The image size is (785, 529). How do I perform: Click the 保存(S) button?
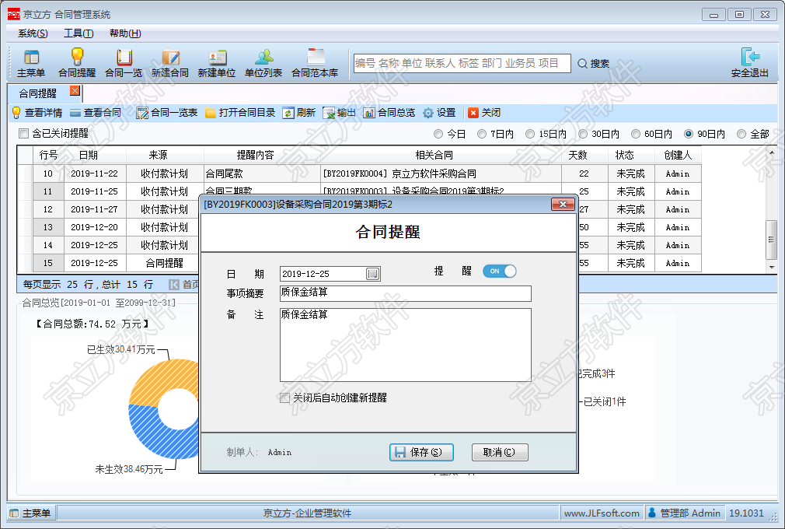(420, 453)
